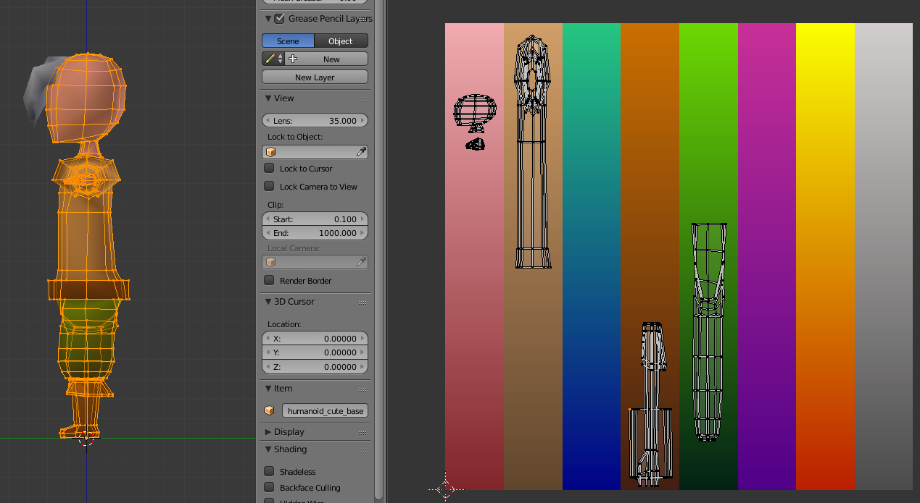The image size is (920, 503).
Task: Click the 3D cursor crosshair in UV editor
Action: (445, 489)
